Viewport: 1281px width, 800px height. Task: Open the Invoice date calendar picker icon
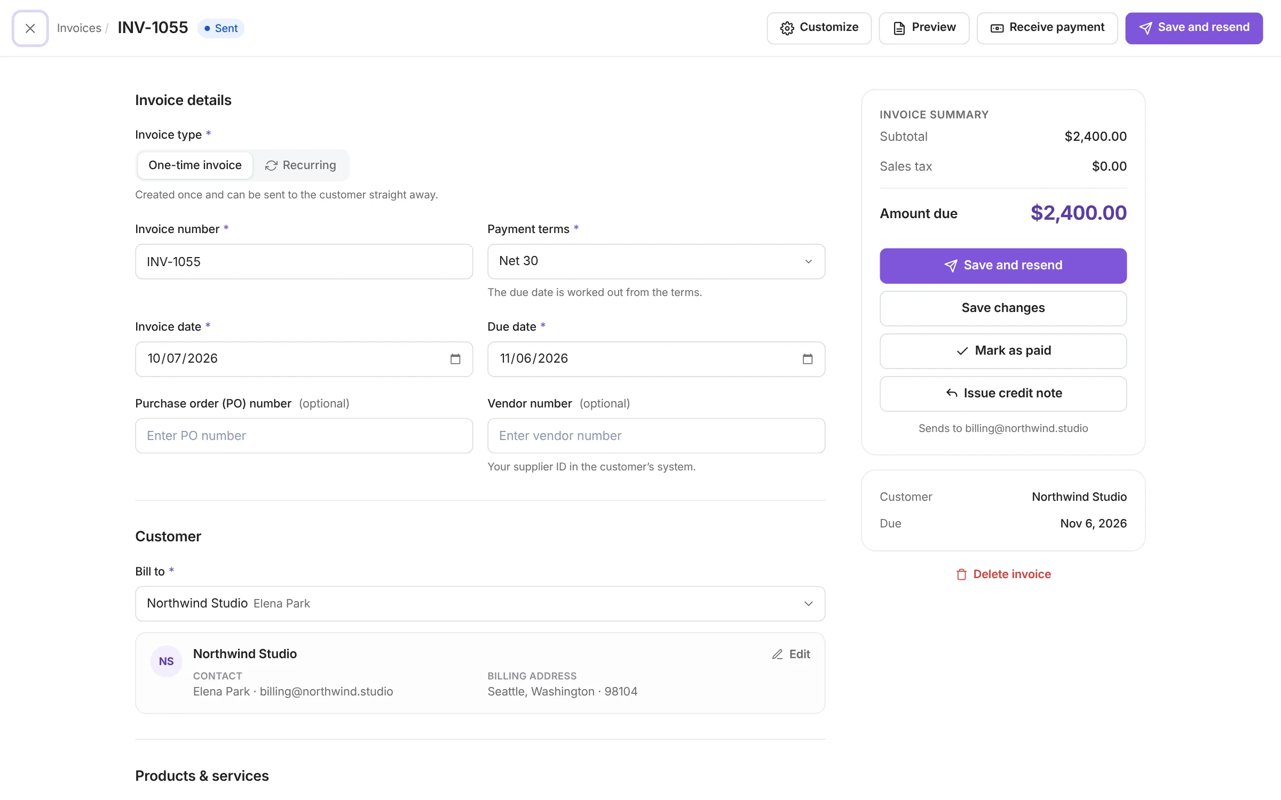coord(455,359)
